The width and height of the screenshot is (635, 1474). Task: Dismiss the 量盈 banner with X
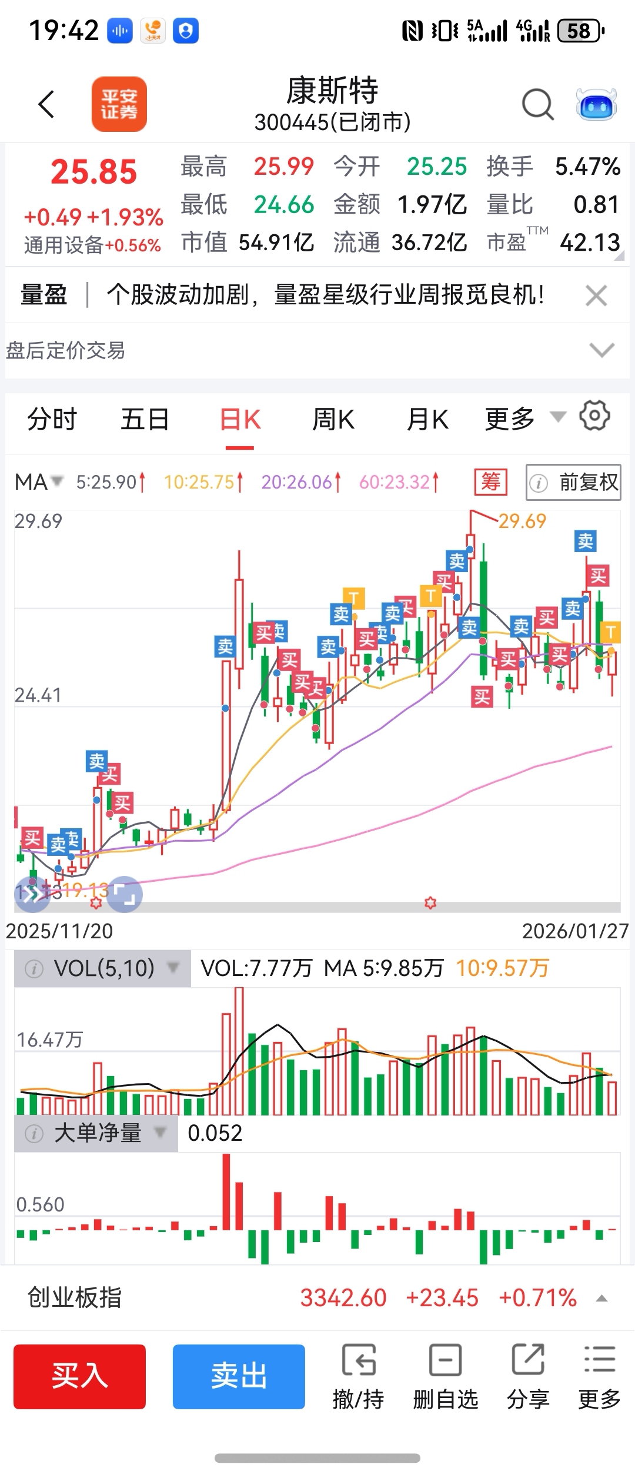596,296
